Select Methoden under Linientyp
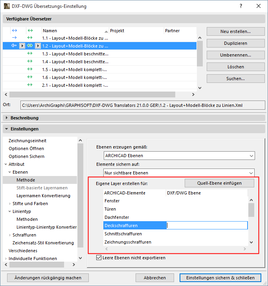 click(x=27, y=219)
